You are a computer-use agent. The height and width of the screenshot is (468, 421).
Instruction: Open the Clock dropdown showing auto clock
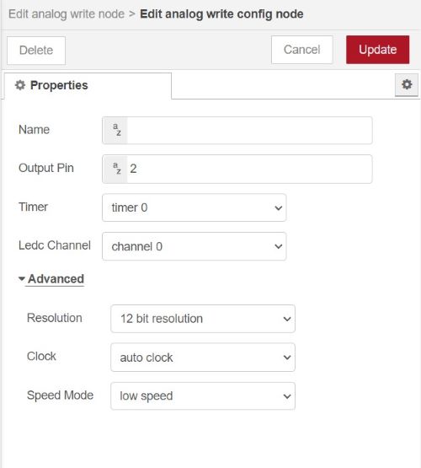coord(203,358)
